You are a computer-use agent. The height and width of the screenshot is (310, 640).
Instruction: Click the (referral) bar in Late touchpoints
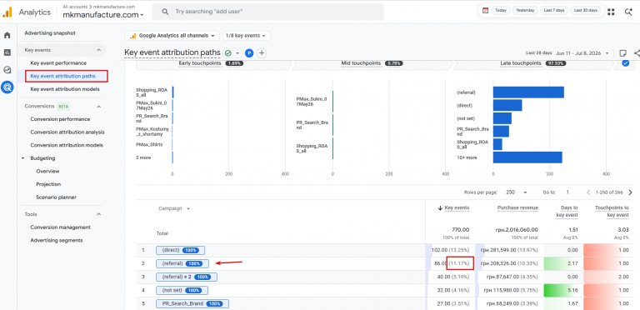528,92
